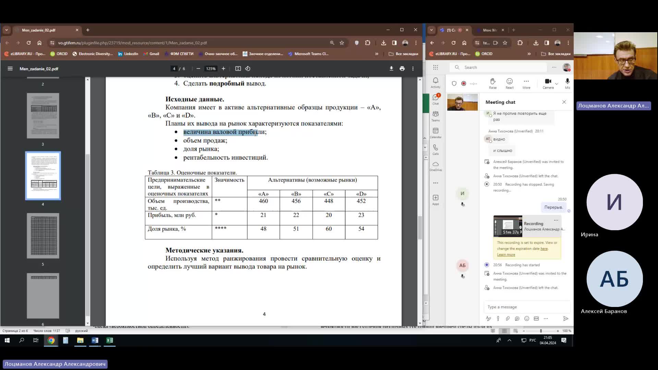Expand camera options dropdown arrow
The width and height of the screenshot is (658, 370).
point(557,83)
